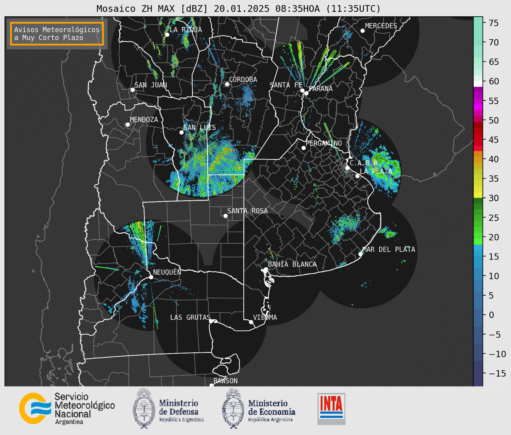This screenshot has height=435, width=511.
Task: Click the 75 label on the colorbar
Action: point(493,23)
